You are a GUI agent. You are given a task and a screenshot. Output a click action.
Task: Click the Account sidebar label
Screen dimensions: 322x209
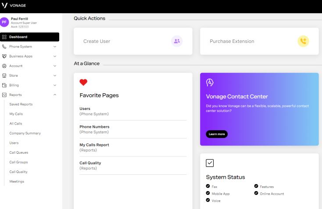point(16,66)
